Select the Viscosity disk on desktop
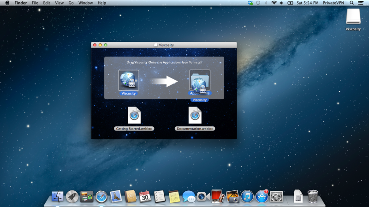The image size is (369, 207). tap(353, 18)
